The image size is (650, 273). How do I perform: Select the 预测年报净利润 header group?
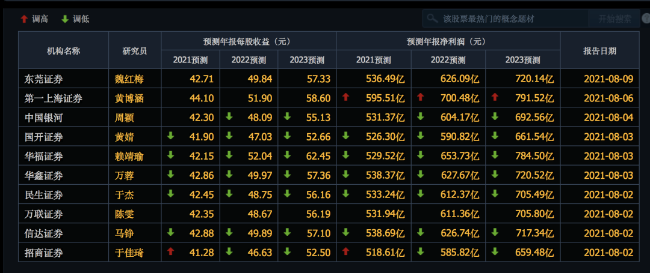click(x=447, y=41)
